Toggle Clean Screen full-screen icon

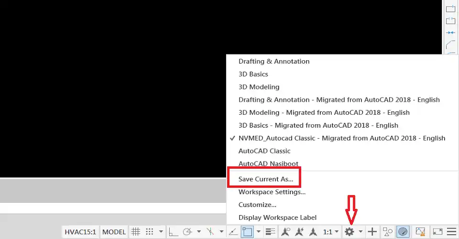(437, 232)
